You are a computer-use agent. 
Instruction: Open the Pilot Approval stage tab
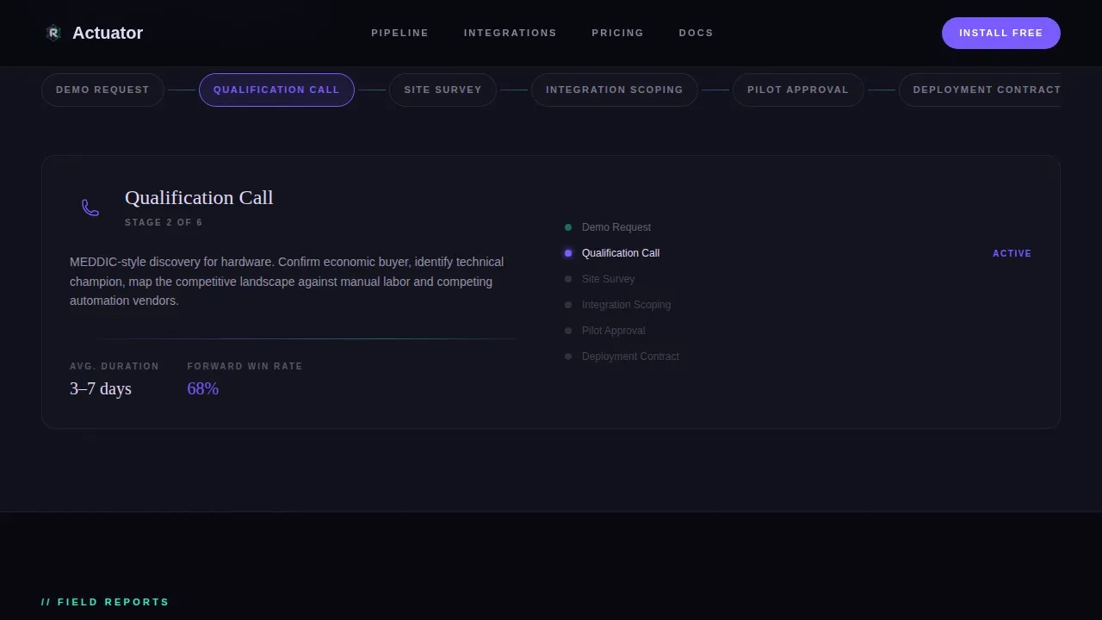[x=797, y=90]
